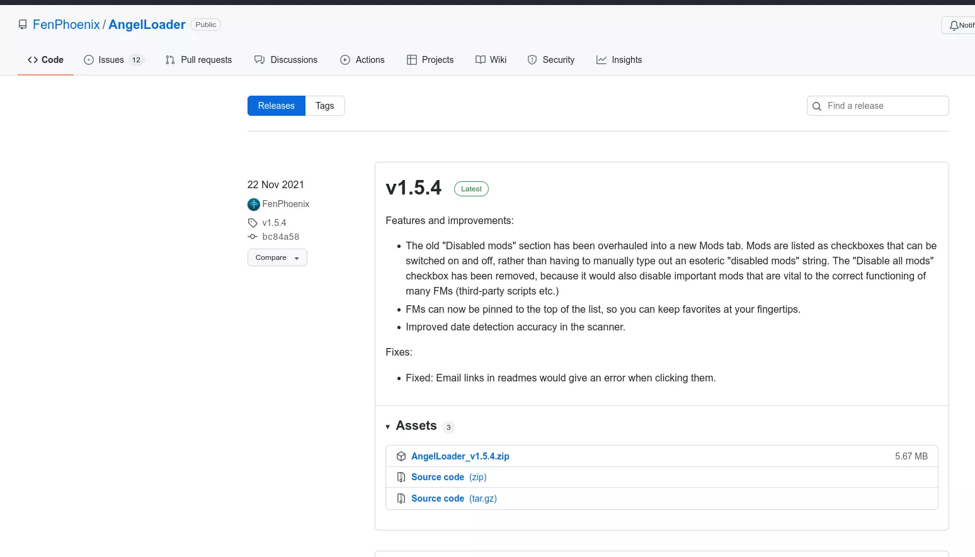
Task: Open the bc84a58 commit link
Action: (x=281, y=237)
